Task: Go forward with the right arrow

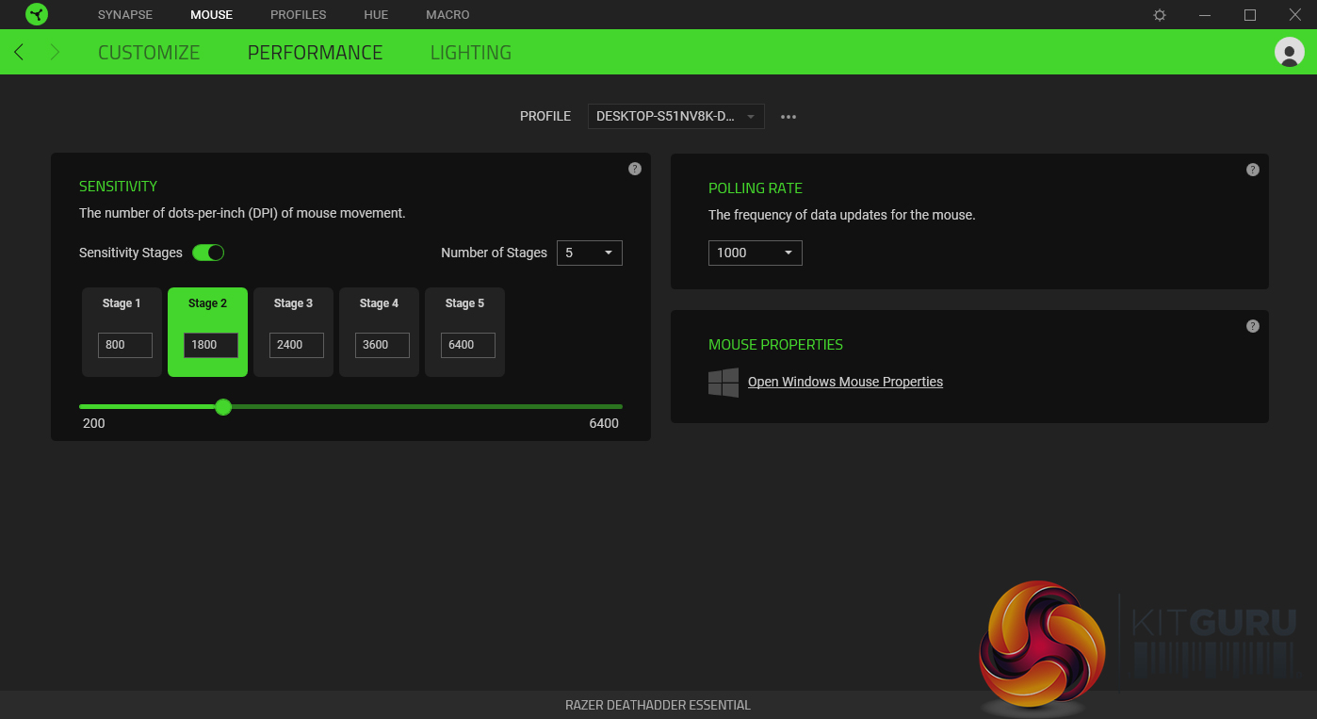Action: [55, 53]
